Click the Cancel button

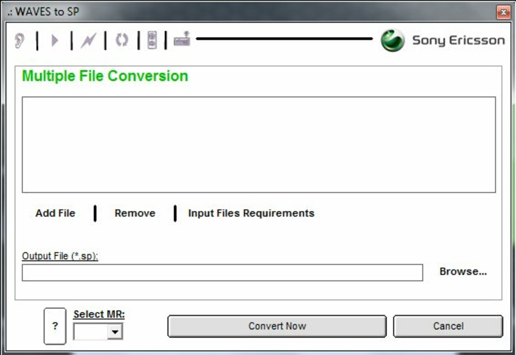click(448, 326)
